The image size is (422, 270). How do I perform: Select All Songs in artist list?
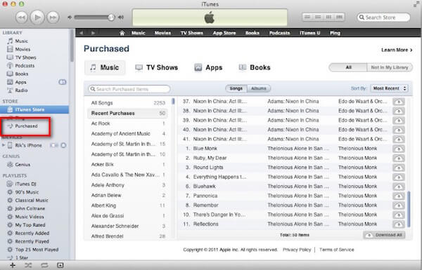[x=128, y=103]
